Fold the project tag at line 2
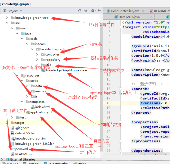Image resolution: width=170 pixels, height=164 pixels. tap(120, 27)
